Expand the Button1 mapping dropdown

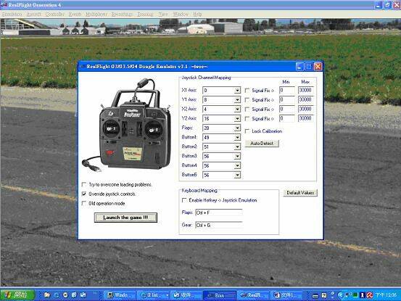237,138
